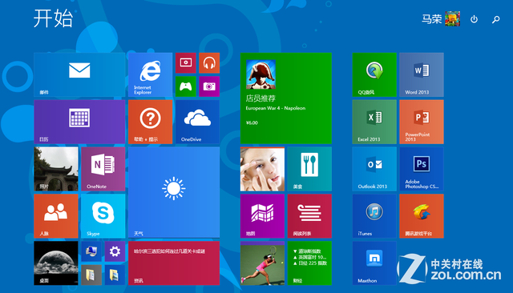Open the File Explorer yellow folder small tile
The width and height of the screenshot is (513, 293).
pos(115,275)
